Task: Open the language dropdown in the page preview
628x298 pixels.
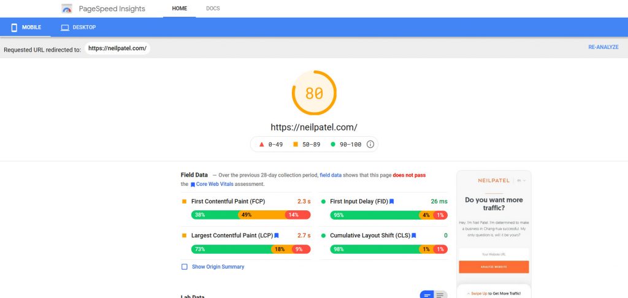Action: [521, 181]
